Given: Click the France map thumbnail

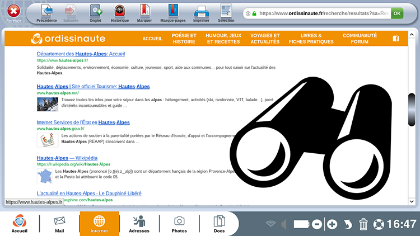Looking at the screenshot, I should tap(44, 176).
